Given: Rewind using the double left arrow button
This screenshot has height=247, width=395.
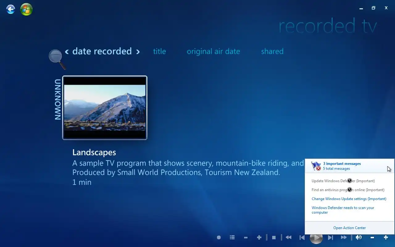Looking at the screenshot, I should pyautogui.click(x=289, y=237).
